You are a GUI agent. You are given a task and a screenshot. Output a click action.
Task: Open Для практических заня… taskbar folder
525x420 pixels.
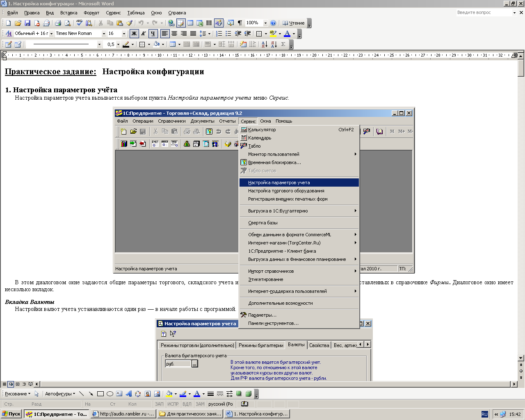pos(190,414)
